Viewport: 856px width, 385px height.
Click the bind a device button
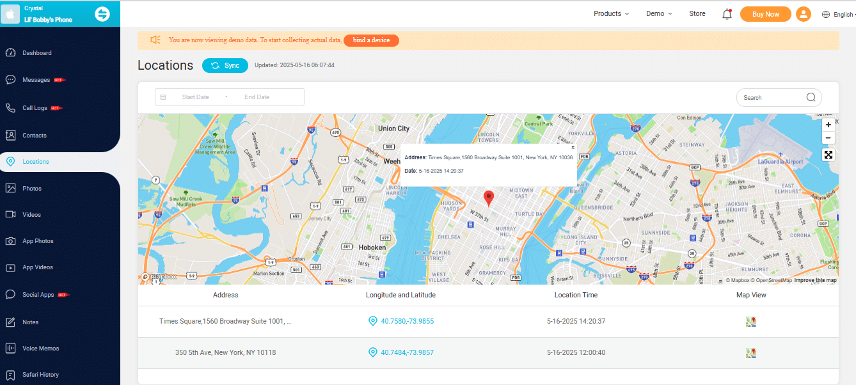(371, 40)
